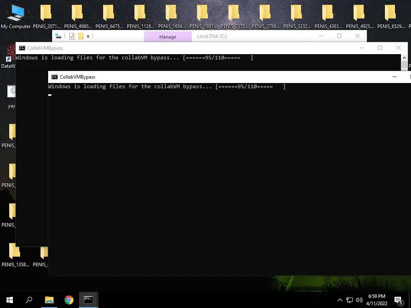411x308 pixels.
Task: Open the My Computer desktop icon
Action: point(16,16)
